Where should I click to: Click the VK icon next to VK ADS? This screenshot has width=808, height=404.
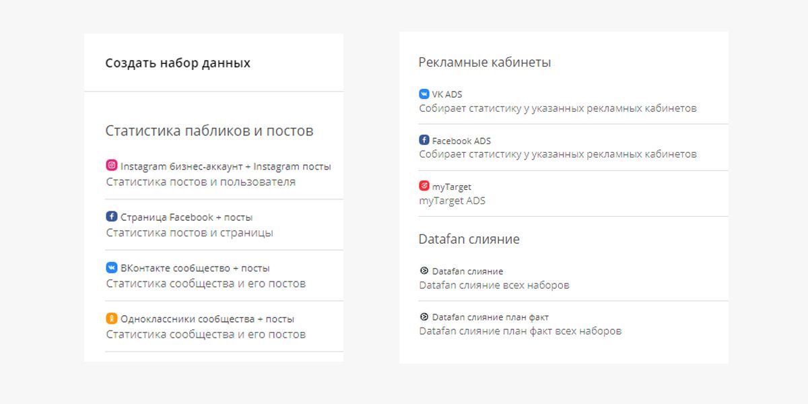(424, 94)
